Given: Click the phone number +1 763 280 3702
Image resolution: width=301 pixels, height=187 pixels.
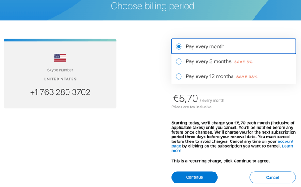Looking at the screenshot, I should point(60,92).
